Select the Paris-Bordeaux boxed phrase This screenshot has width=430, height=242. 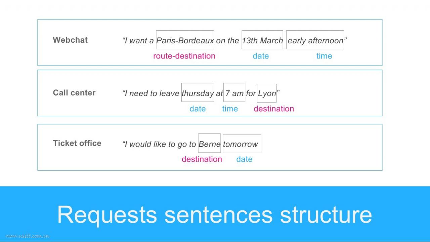point(185,40)
